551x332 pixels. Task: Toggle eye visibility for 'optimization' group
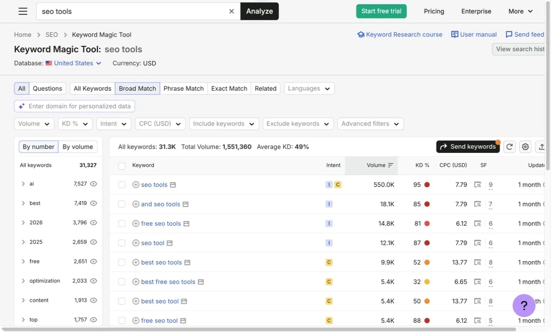pyautogui.click(x=94, y=281)
